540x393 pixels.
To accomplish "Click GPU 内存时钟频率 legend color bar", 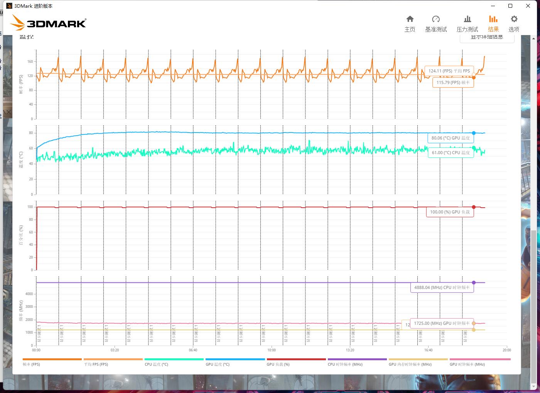I will point(418,359).
